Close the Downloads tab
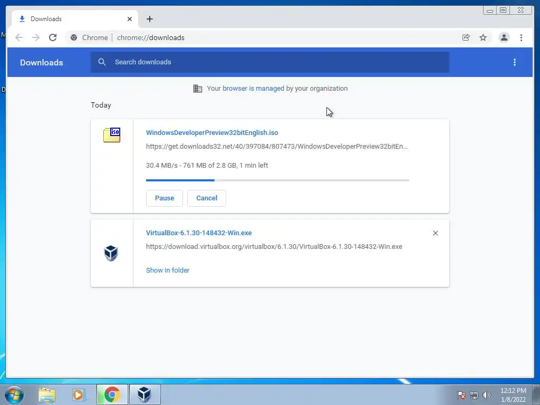 click(130, 19)
